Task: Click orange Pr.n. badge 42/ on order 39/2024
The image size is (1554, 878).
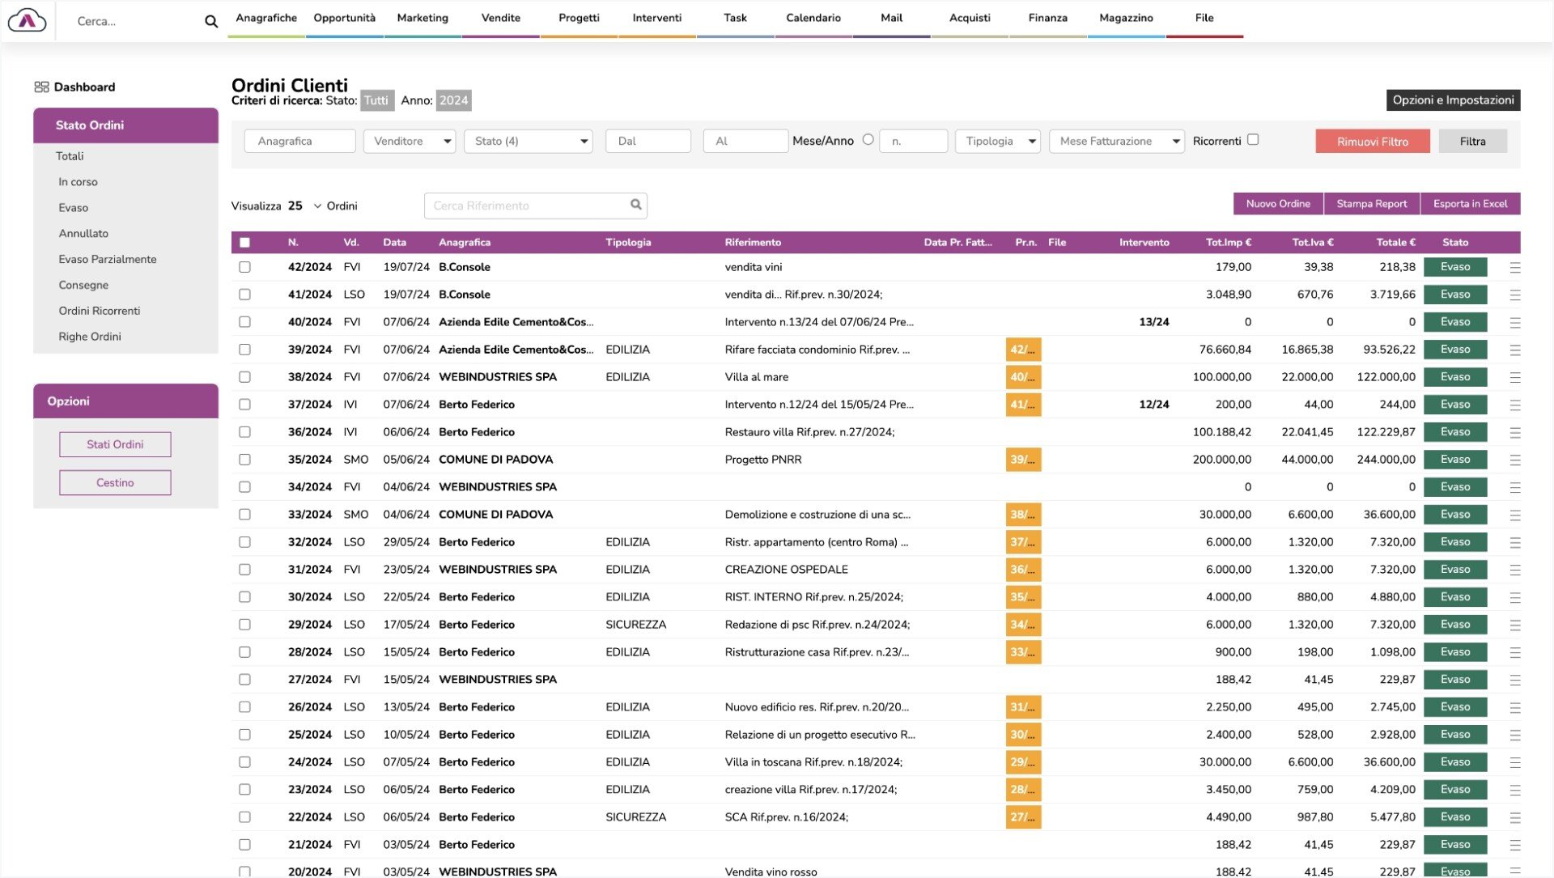Action: coord(1022,350)
